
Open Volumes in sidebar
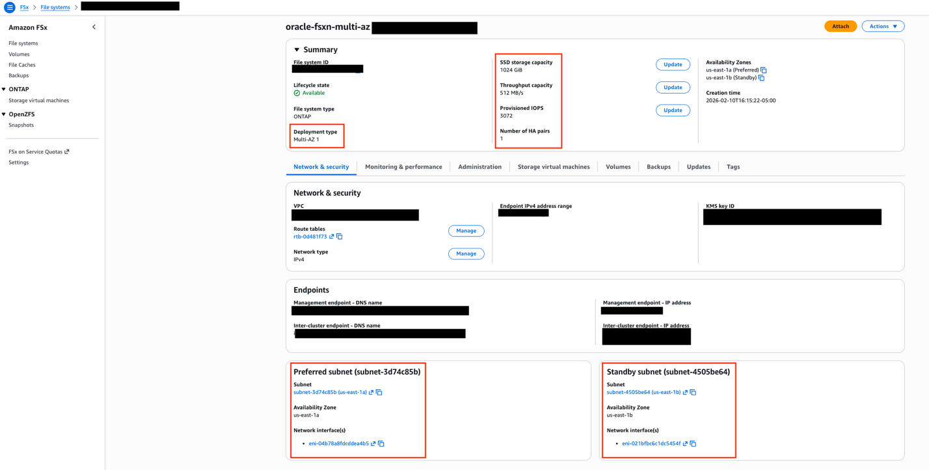[19, 55]
